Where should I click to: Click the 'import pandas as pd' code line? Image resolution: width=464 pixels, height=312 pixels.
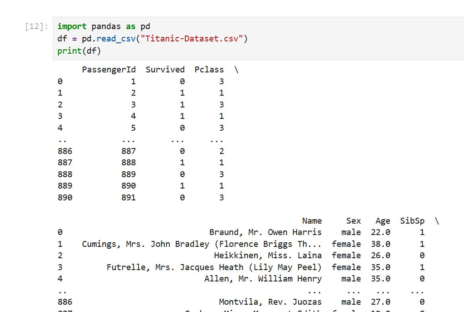tap(104, 26)
